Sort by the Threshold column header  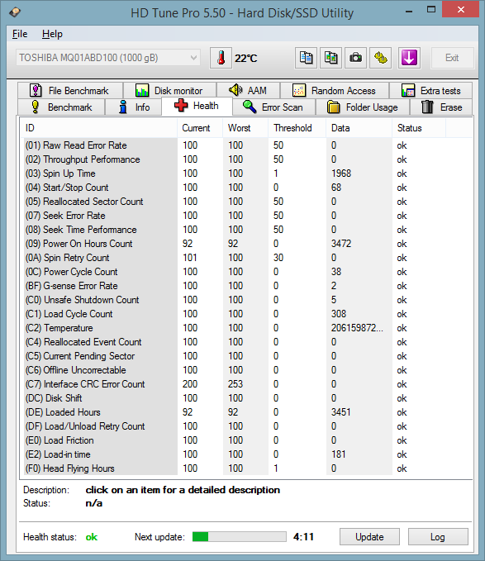tap(297, 128)
